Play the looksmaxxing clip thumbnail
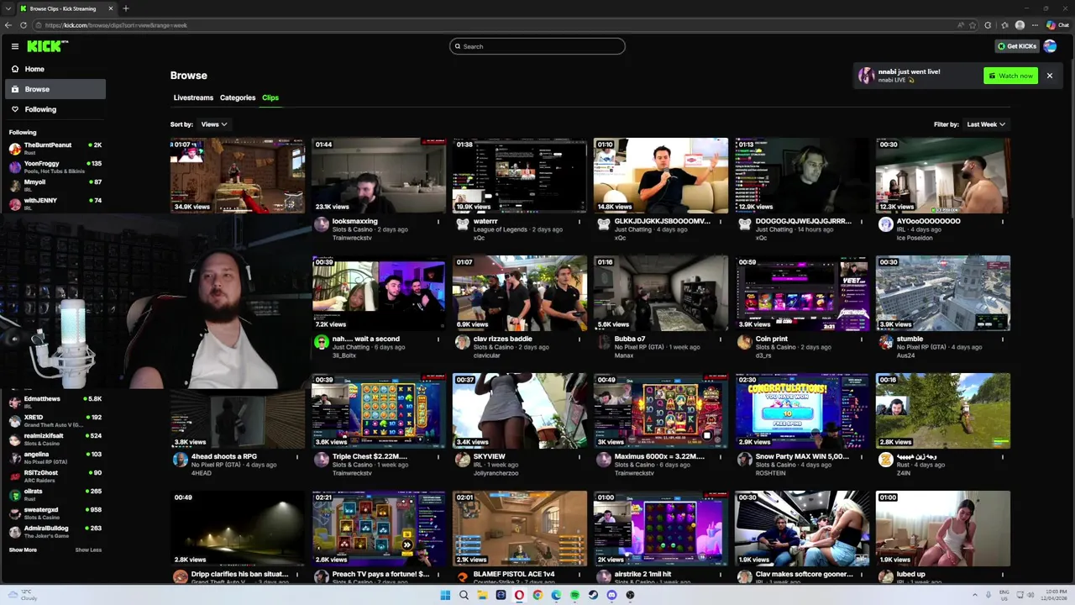 [379, 176]
